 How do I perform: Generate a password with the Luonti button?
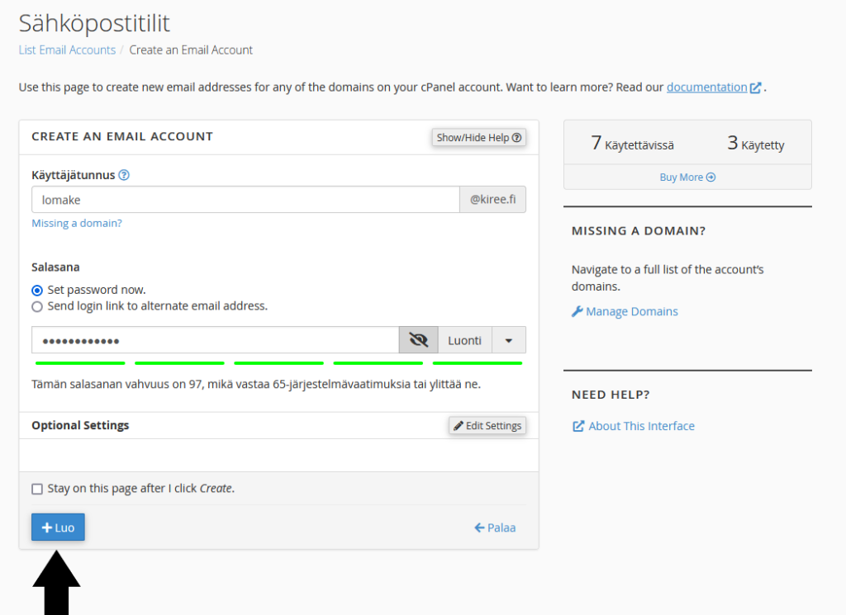click(464, 340)
